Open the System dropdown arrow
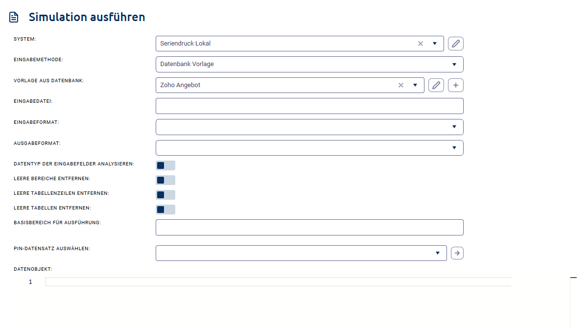Screen dimensions: 587x328 [x=435, y=44]
